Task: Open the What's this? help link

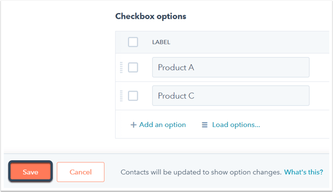Action: coord(303,172)
